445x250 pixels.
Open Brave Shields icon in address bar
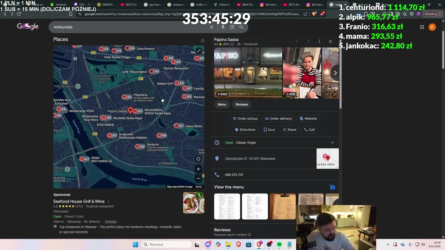click(x=314, y=14)
